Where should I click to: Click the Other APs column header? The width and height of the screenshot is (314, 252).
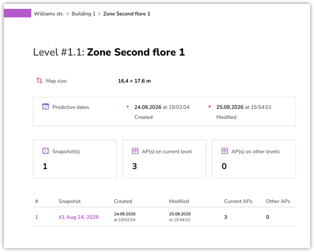[278, 201]
